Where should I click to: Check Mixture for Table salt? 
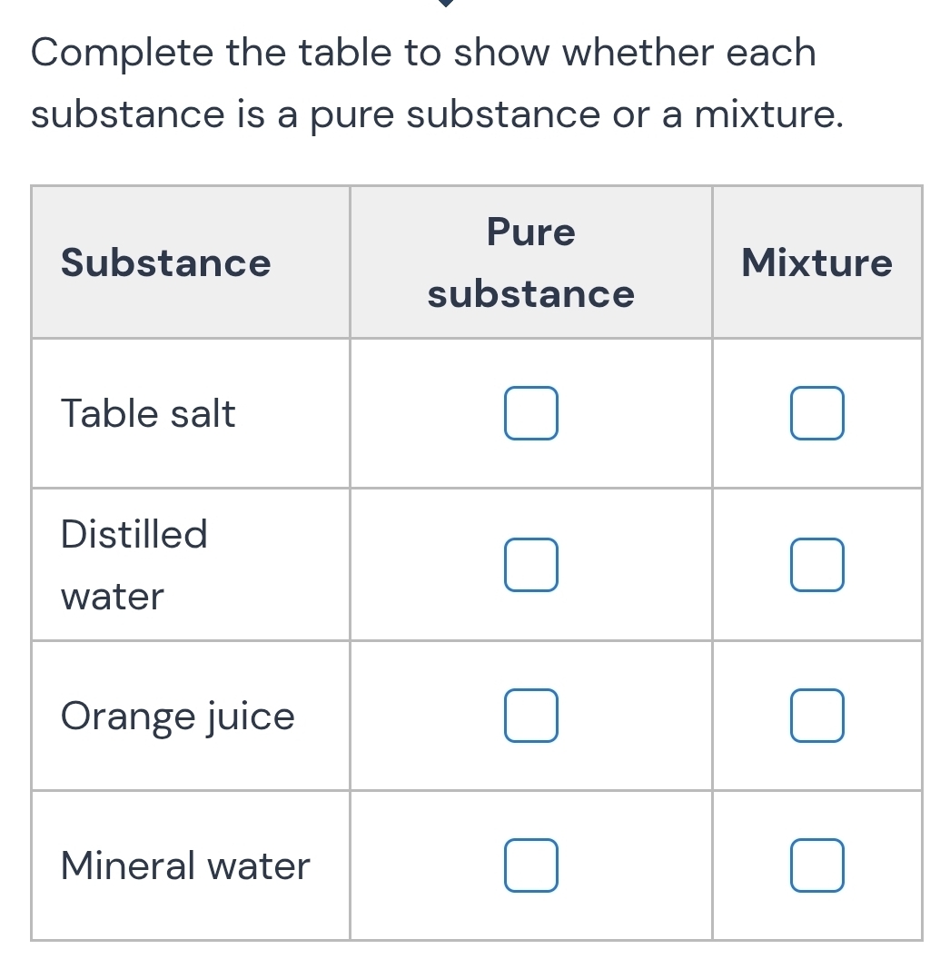pos(816,412)
